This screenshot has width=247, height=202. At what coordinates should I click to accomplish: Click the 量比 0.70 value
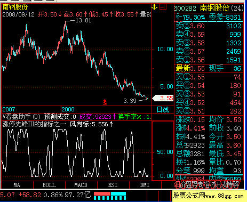coord(225,162)
